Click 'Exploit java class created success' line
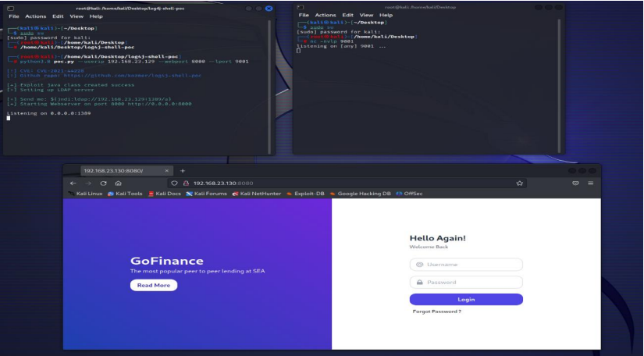This screenshot has width=644, height=356. pyautogui.click(x=70, y=85)
